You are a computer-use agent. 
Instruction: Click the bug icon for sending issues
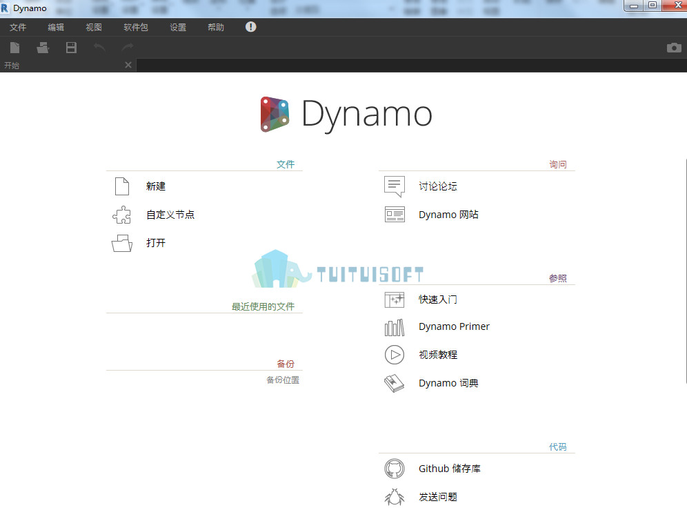[395, 497]
